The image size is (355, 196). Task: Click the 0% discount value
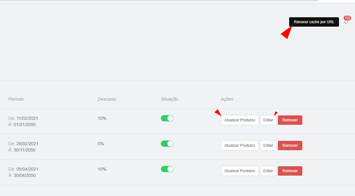click(101, 144)
